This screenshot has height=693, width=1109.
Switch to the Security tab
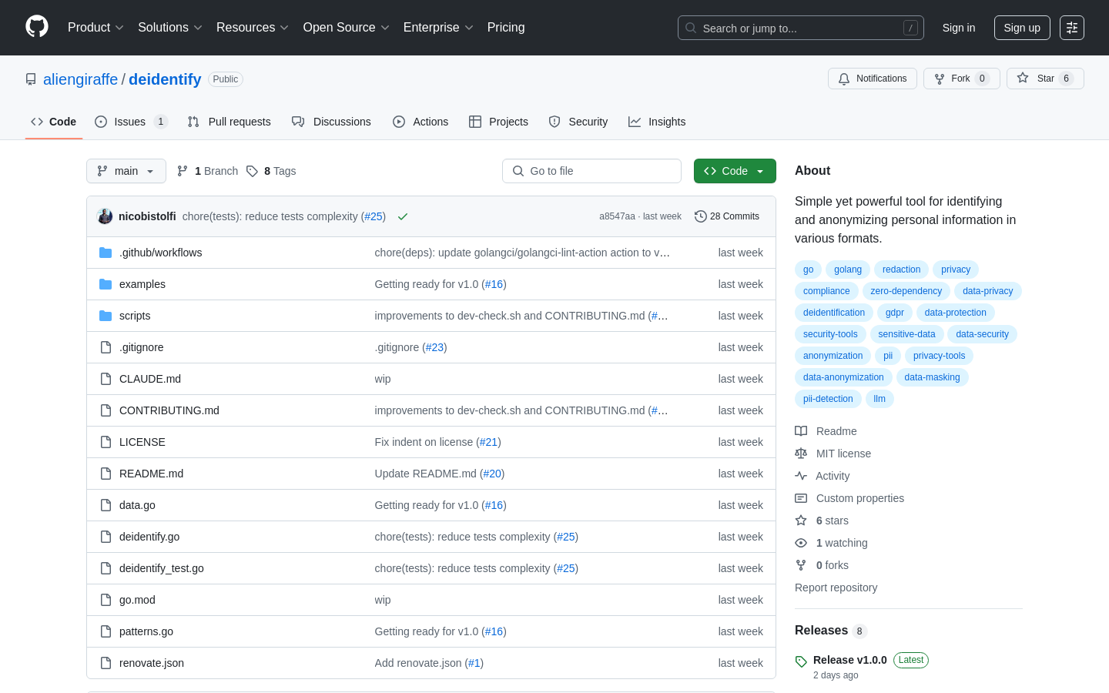click(578, 122)
